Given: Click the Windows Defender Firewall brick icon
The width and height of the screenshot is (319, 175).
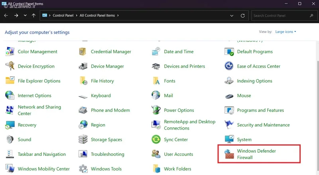Looking at the screenshot, I should [229, 154].
